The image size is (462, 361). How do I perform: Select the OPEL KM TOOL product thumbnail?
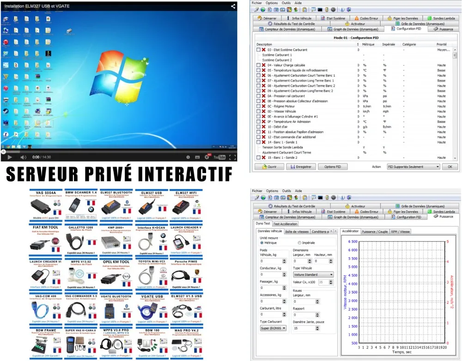(x=116, y=274)
